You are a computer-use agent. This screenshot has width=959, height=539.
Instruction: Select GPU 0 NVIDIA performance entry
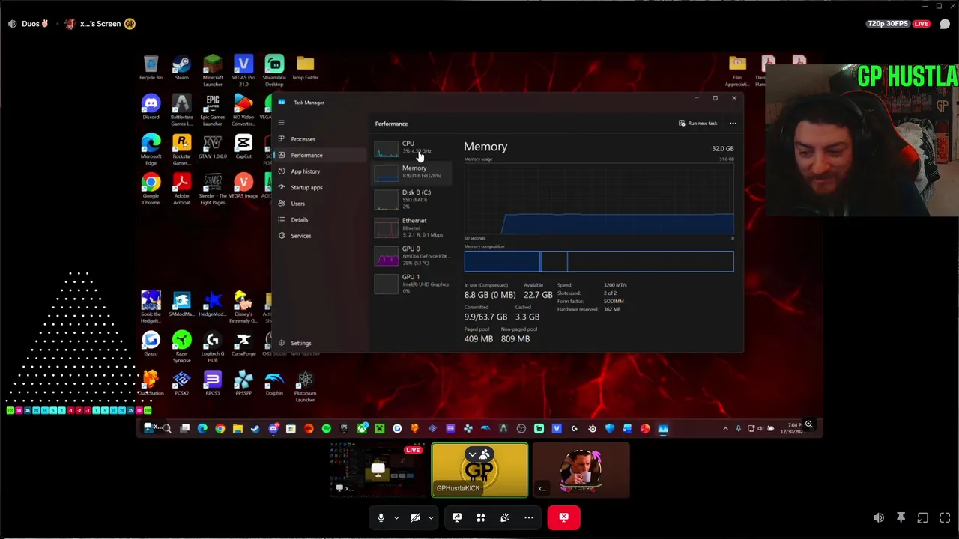(412, 256)
